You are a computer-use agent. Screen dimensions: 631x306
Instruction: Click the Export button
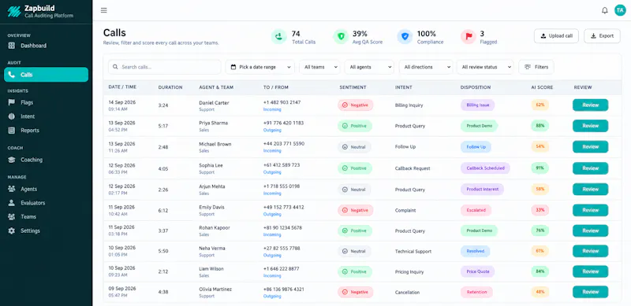[602, 35]
